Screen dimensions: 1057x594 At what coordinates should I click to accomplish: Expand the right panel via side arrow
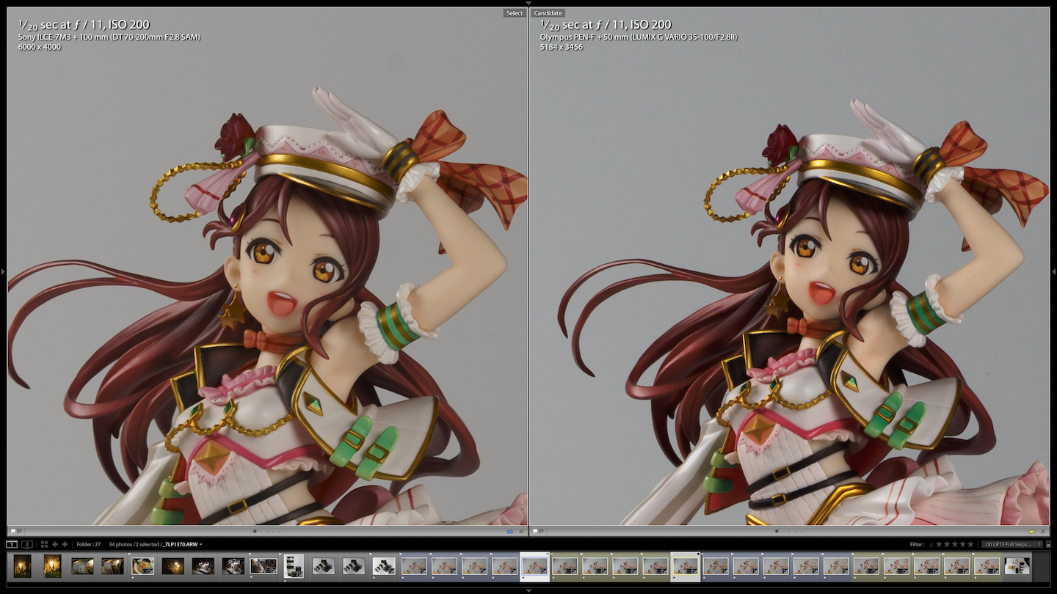(1054, 271)
